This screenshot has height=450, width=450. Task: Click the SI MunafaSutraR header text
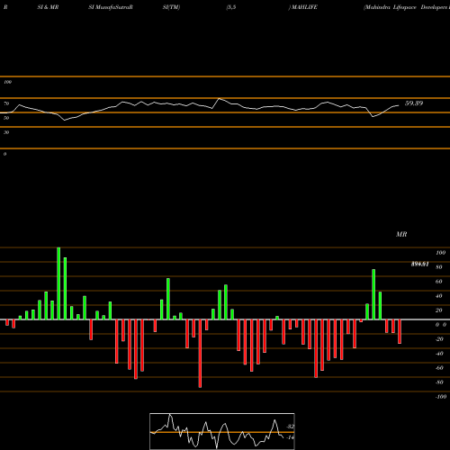click(111, 7)
